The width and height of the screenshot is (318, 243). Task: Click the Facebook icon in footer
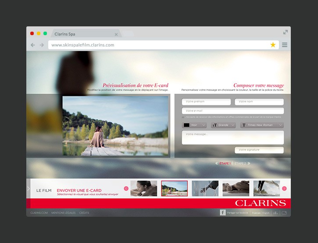(x=223, y=213)
